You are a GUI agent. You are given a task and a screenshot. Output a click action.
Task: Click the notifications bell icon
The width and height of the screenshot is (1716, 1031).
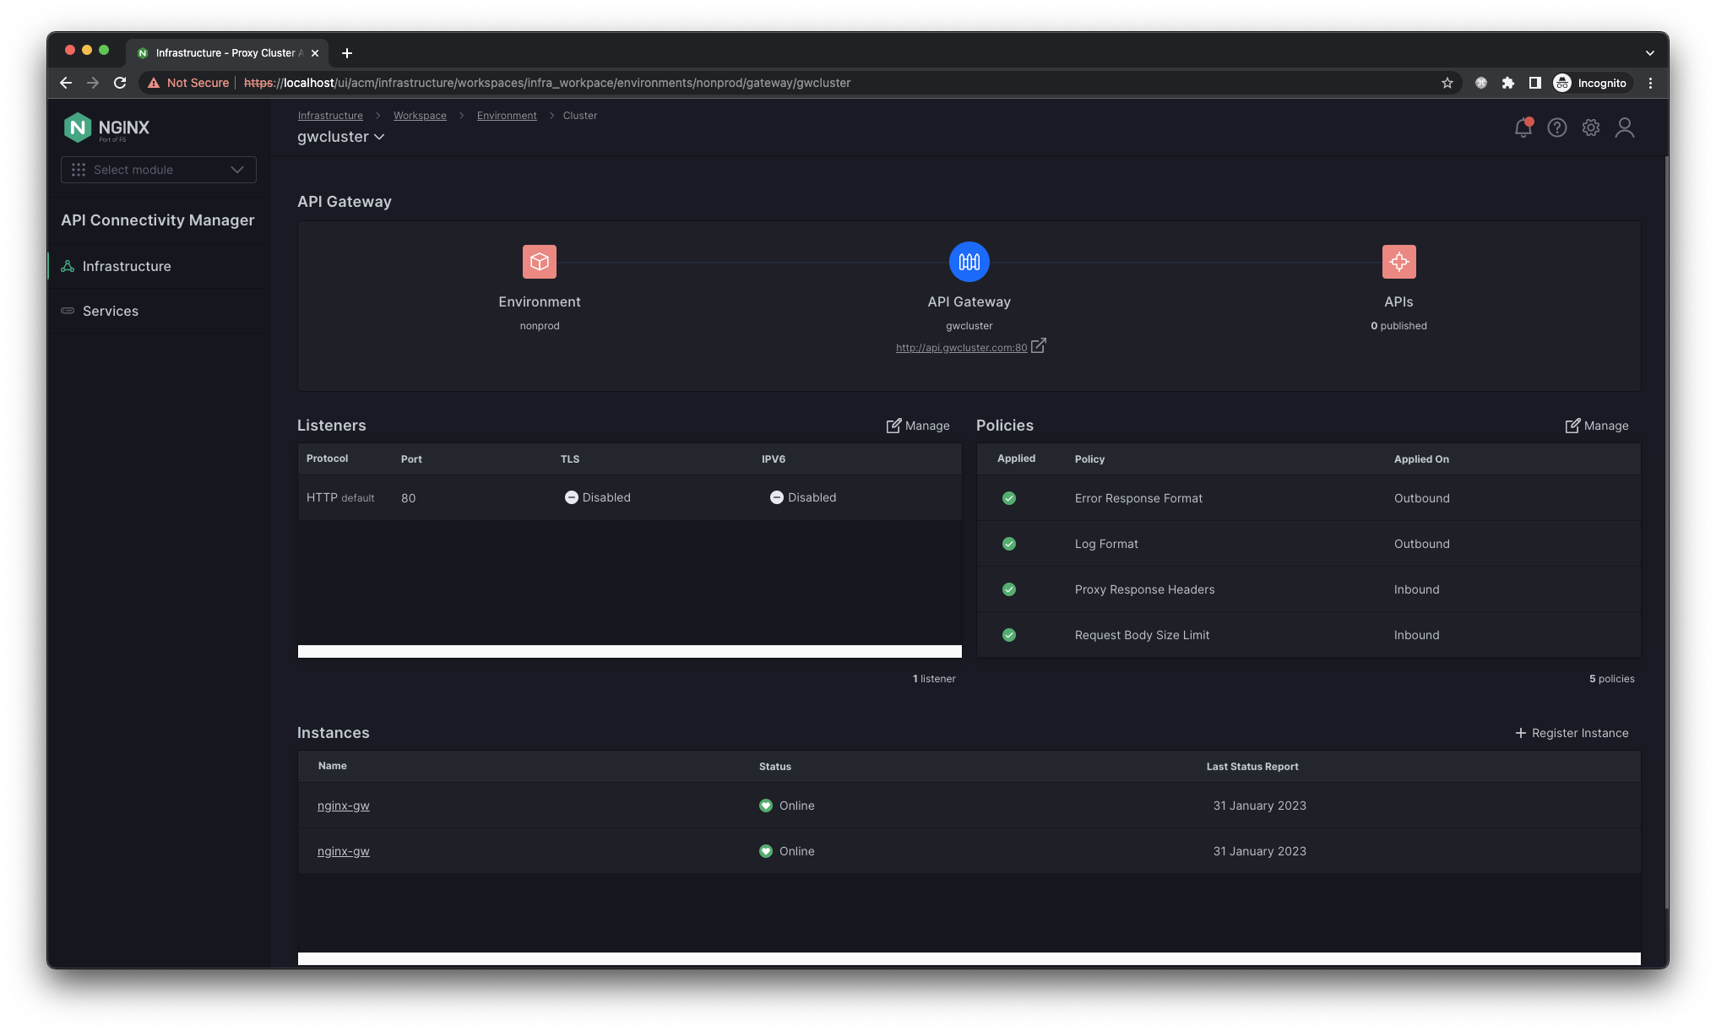(1523, 128)
